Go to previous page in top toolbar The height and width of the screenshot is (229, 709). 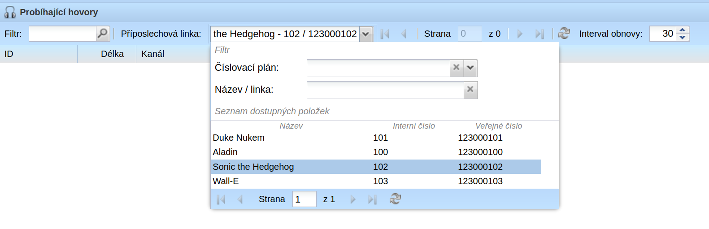[404, 34]
